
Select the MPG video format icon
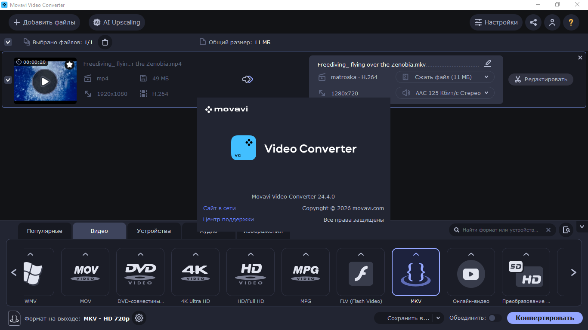click(x=306, y=272)
